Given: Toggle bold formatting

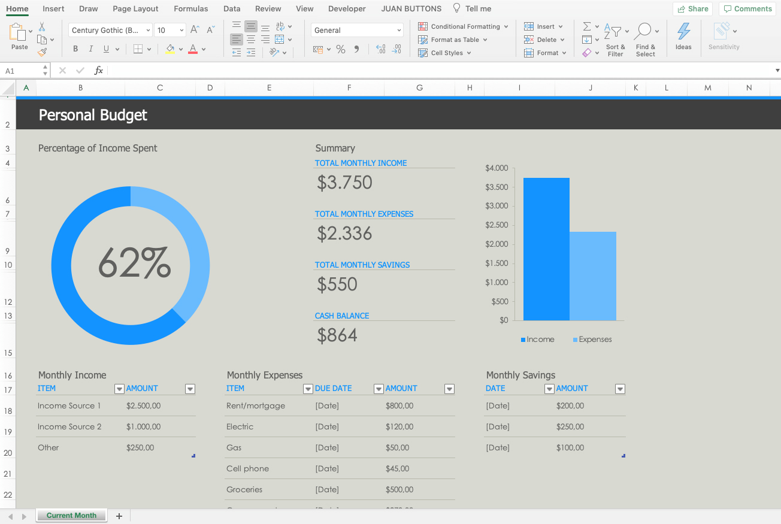Looking at the screenshot, I should pyautogui.click(x=75, y=49).
